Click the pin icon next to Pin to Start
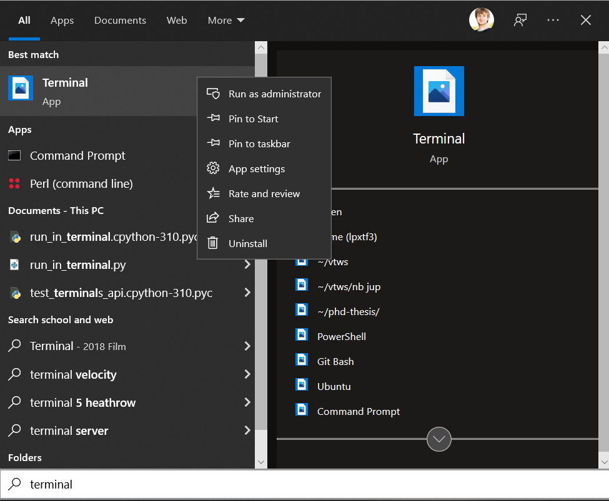Viewport: 609px width, 501px height. point(213,118)
